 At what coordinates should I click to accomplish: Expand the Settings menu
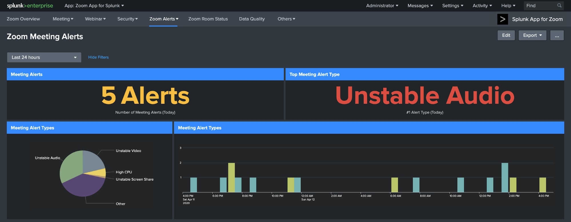(453, 6)
